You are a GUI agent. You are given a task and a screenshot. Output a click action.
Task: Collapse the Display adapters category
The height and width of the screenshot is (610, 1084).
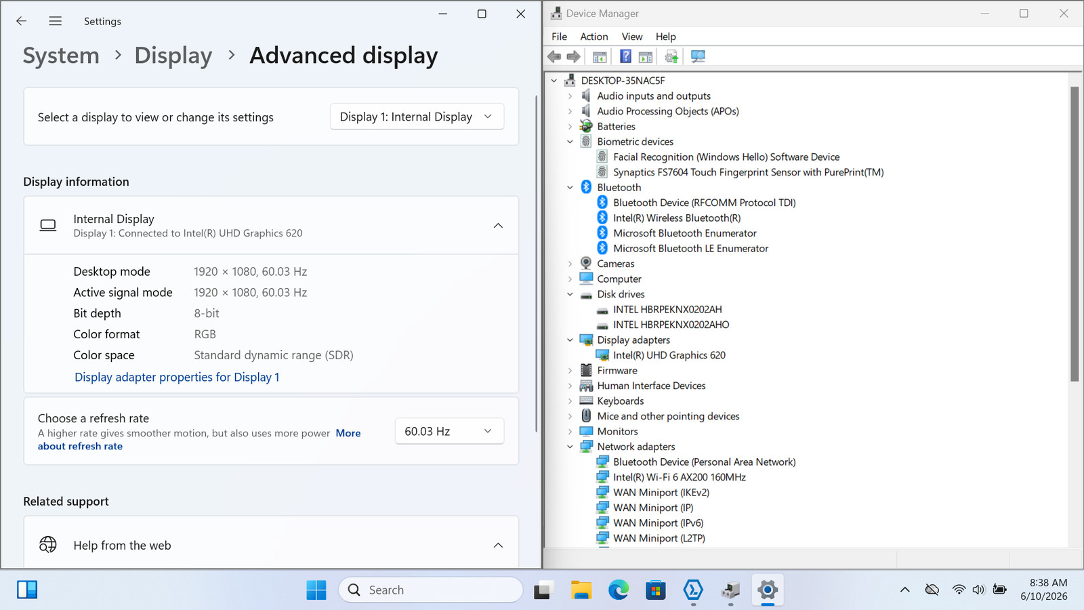[570, 340]
